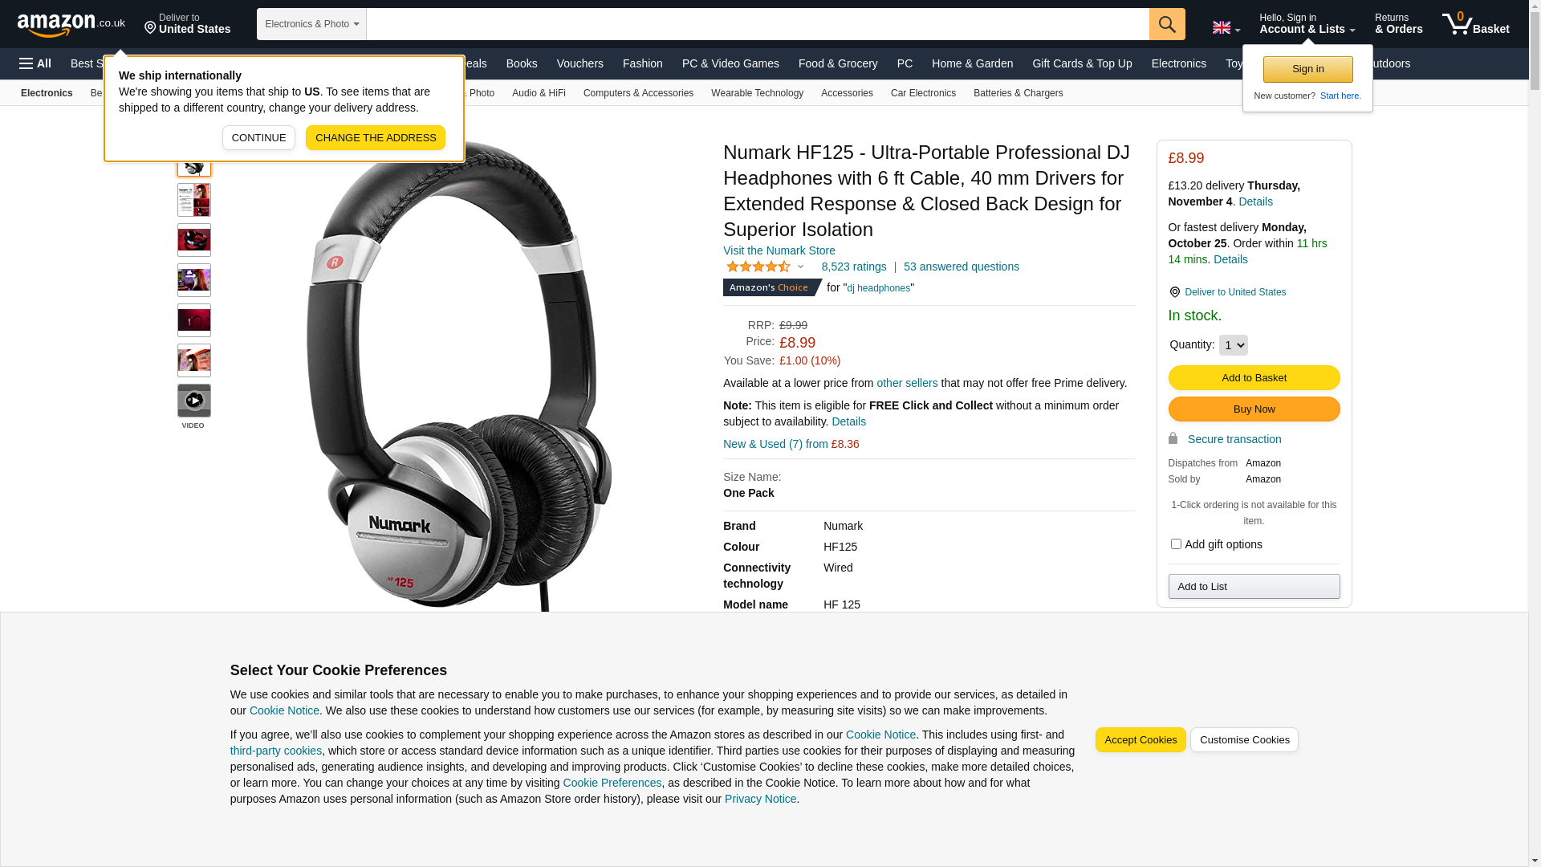Viewport: 1541px width, 867px height.
Task: Expand the Add to List dropdown
Action: [1254, 587]
